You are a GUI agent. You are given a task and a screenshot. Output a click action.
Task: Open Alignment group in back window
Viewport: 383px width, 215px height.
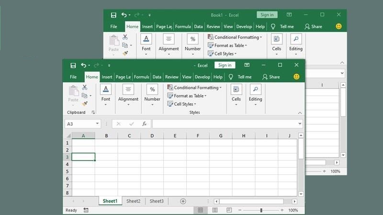(x=169, y=44)
